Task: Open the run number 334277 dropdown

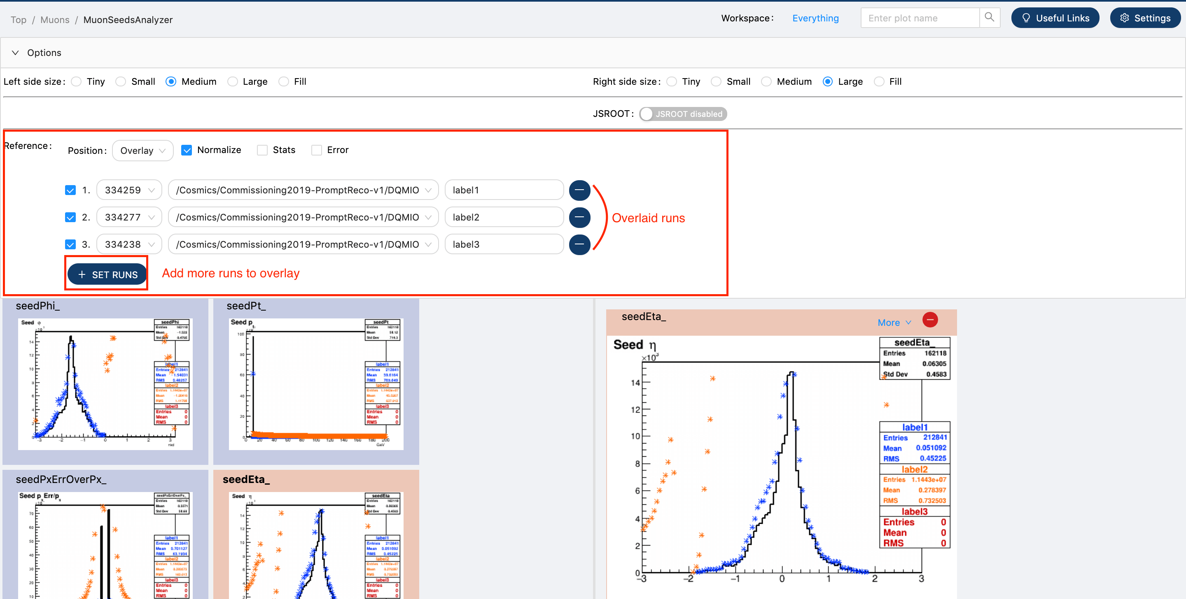Action: coord(129,217)
